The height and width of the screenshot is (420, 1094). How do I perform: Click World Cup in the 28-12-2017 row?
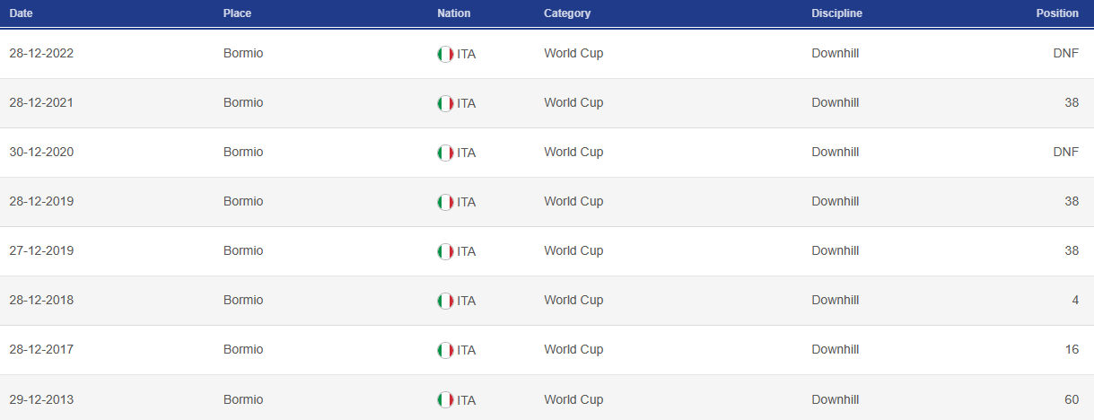coord(573,349)
